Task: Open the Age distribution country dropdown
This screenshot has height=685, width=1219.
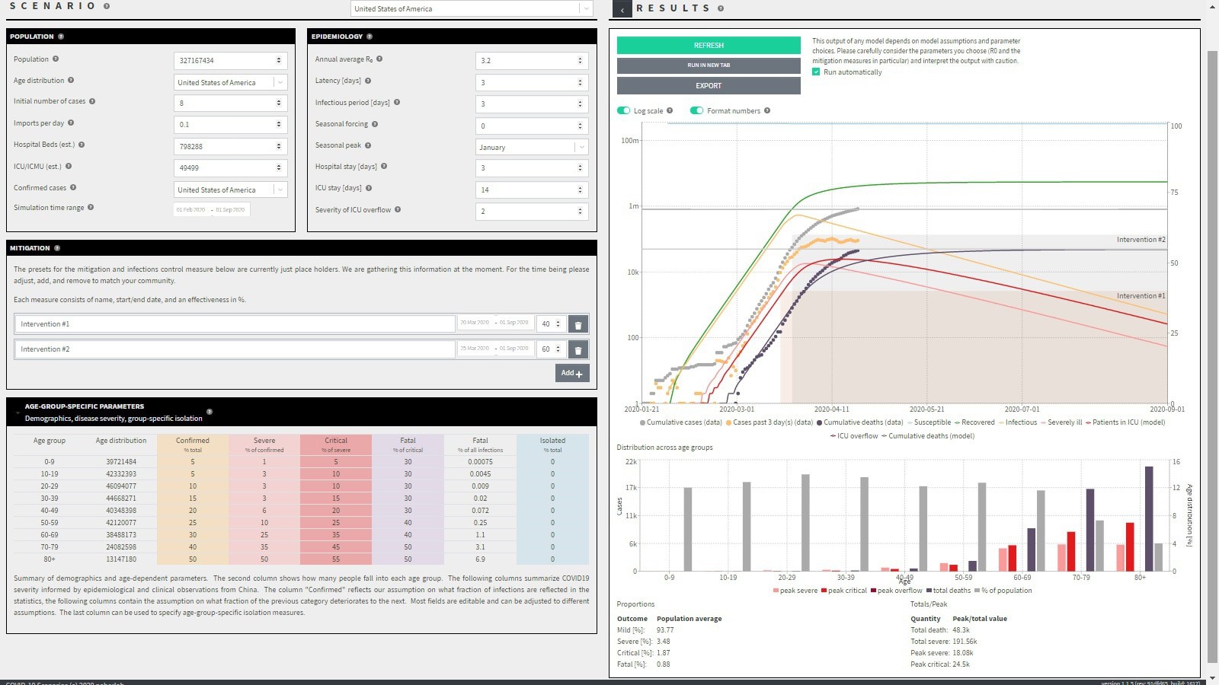Action: coord(231,82)
